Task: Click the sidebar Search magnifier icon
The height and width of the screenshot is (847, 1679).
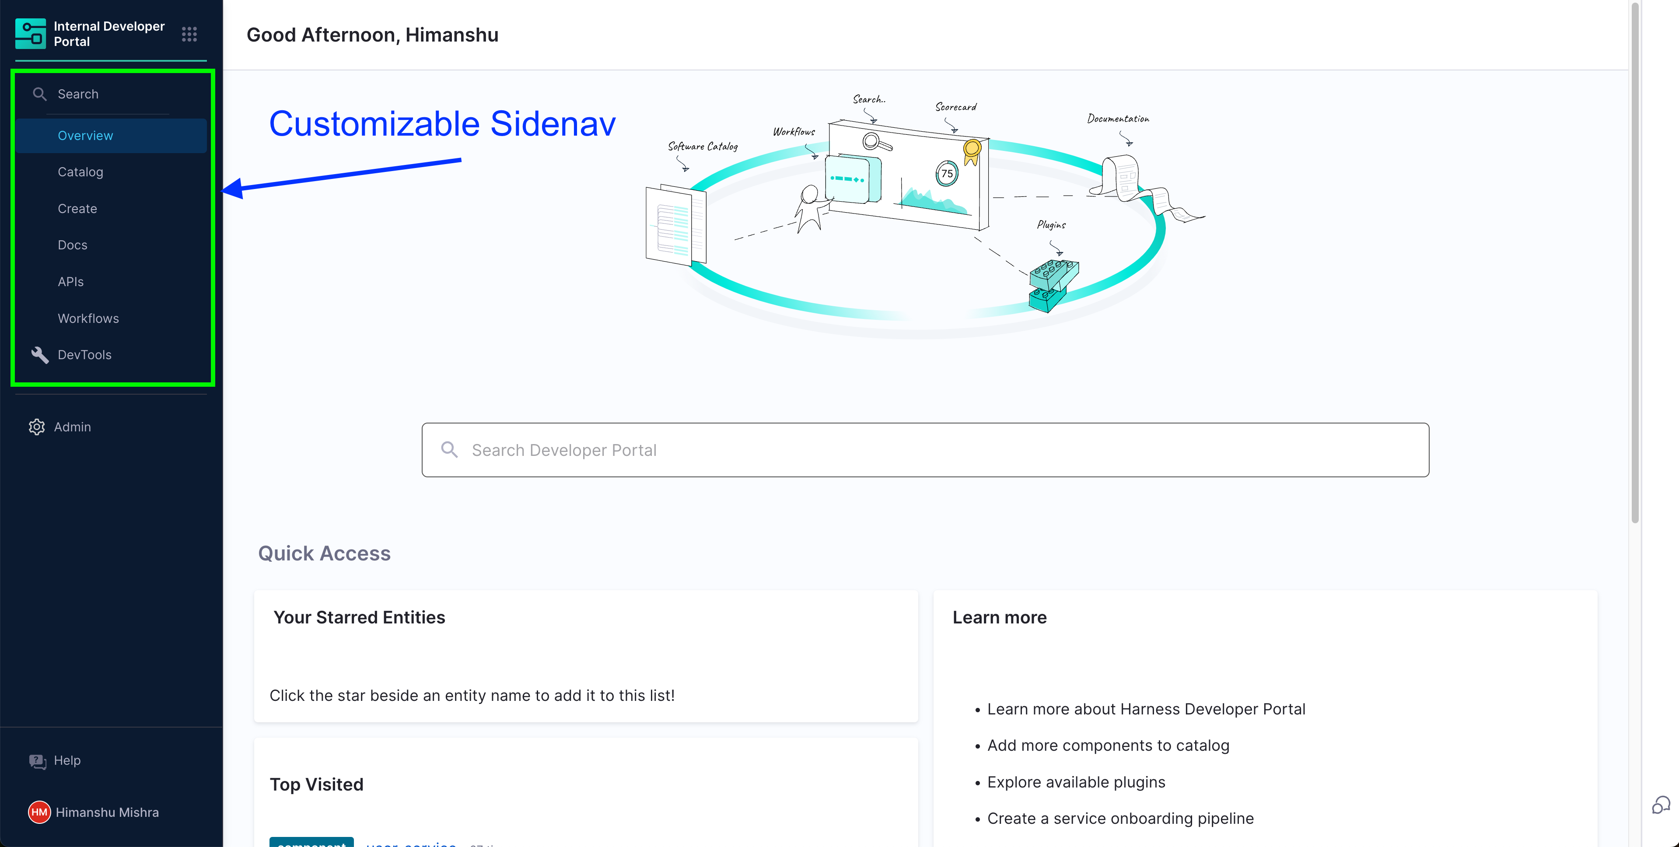Action: pos(40,94)
